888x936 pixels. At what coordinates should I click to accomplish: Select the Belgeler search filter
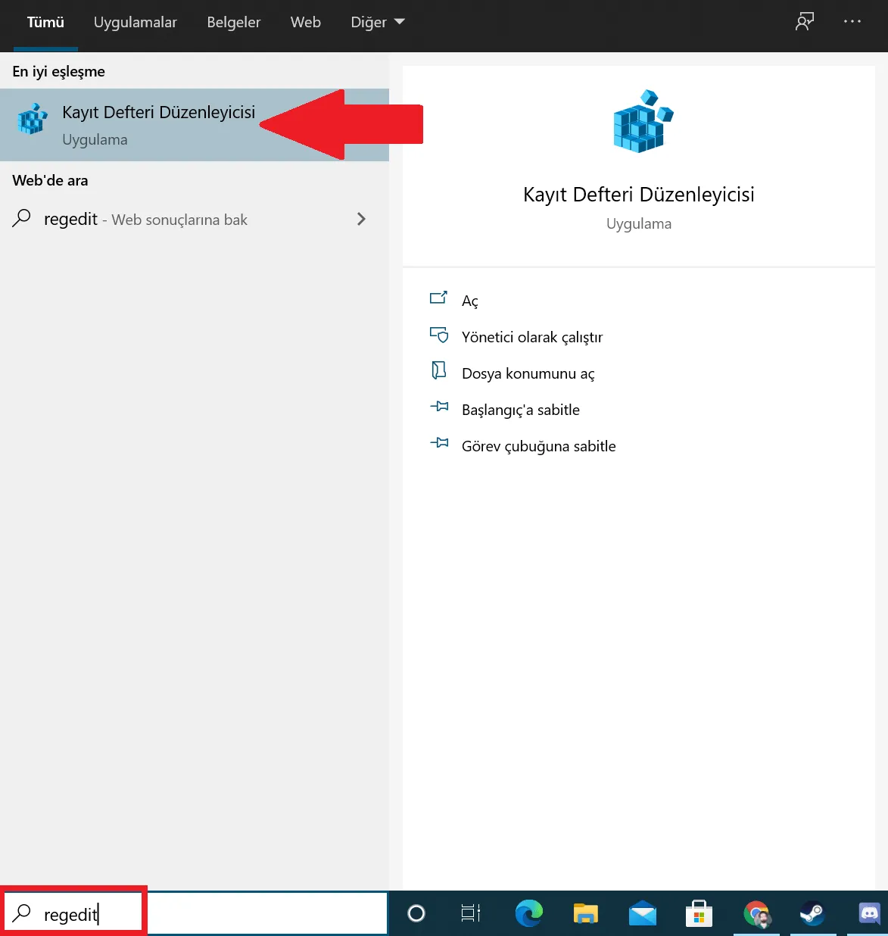233,22
